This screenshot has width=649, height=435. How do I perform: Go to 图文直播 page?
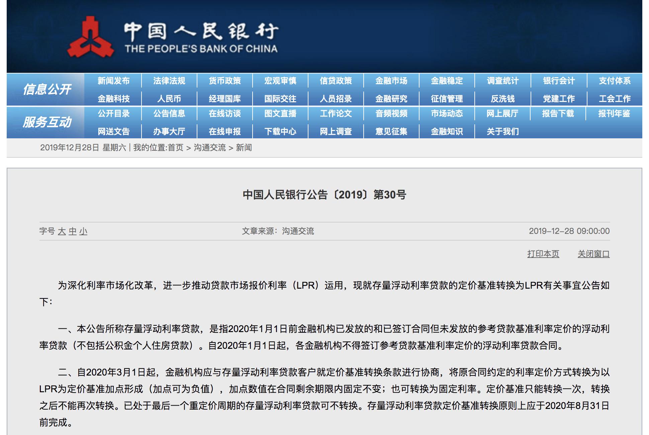(x=280, y=114)
